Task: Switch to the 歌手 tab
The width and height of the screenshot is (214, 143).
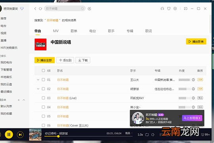Action: [x=111, y=31]
